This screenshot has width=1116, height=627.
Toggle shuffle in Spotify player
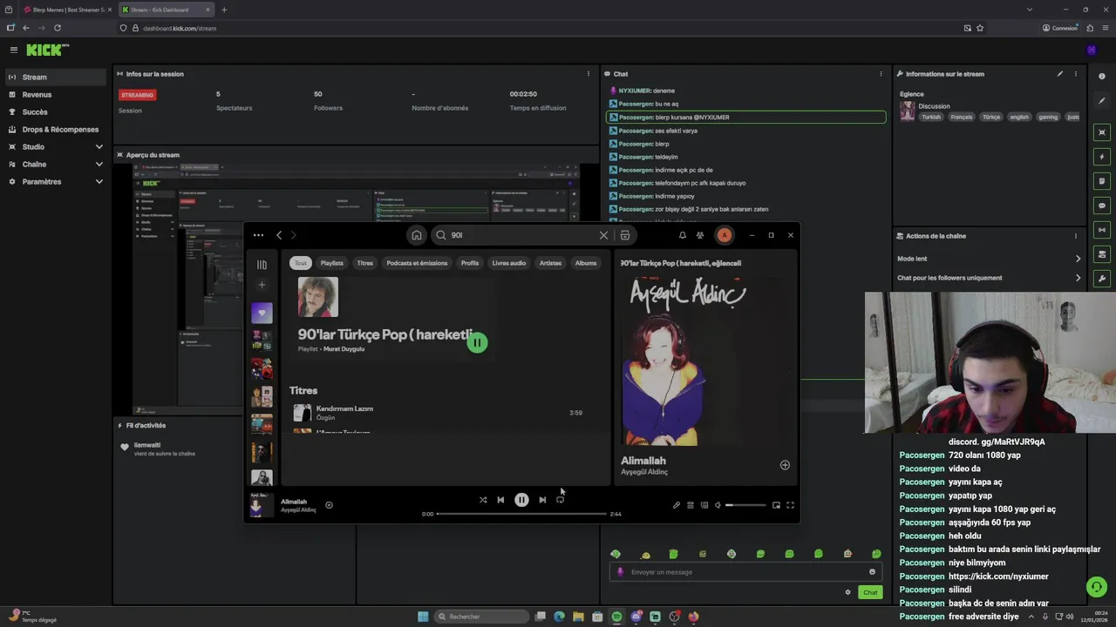(483, 500)
